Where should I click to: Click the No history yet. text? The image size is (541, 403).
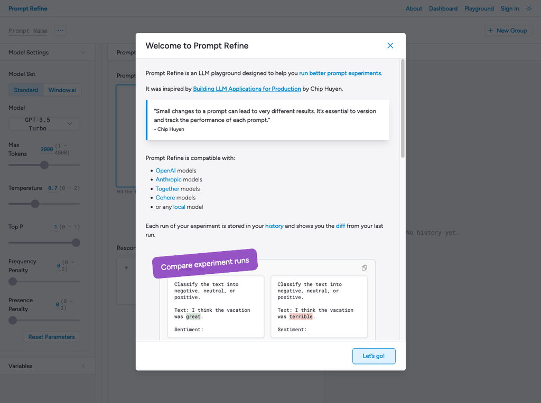[x=432, y=233]
